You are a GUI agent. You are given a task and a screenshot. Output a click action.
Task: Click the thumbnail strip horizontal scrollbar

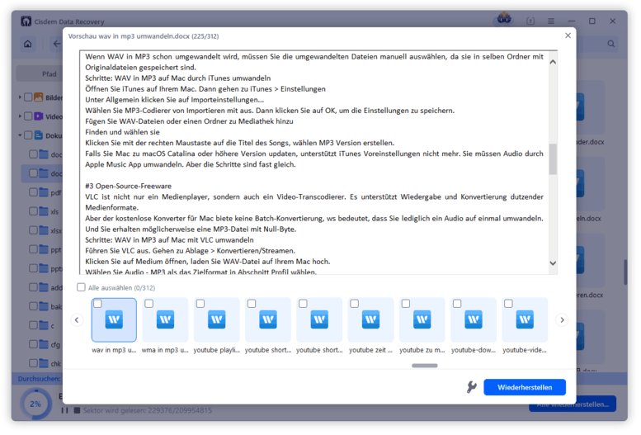click(425, 366)
